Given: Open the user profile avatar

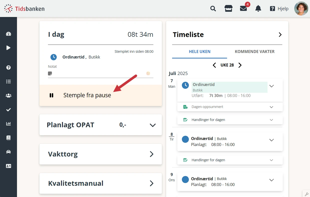Looking at the screenshot, I should [x=301, y=8].
